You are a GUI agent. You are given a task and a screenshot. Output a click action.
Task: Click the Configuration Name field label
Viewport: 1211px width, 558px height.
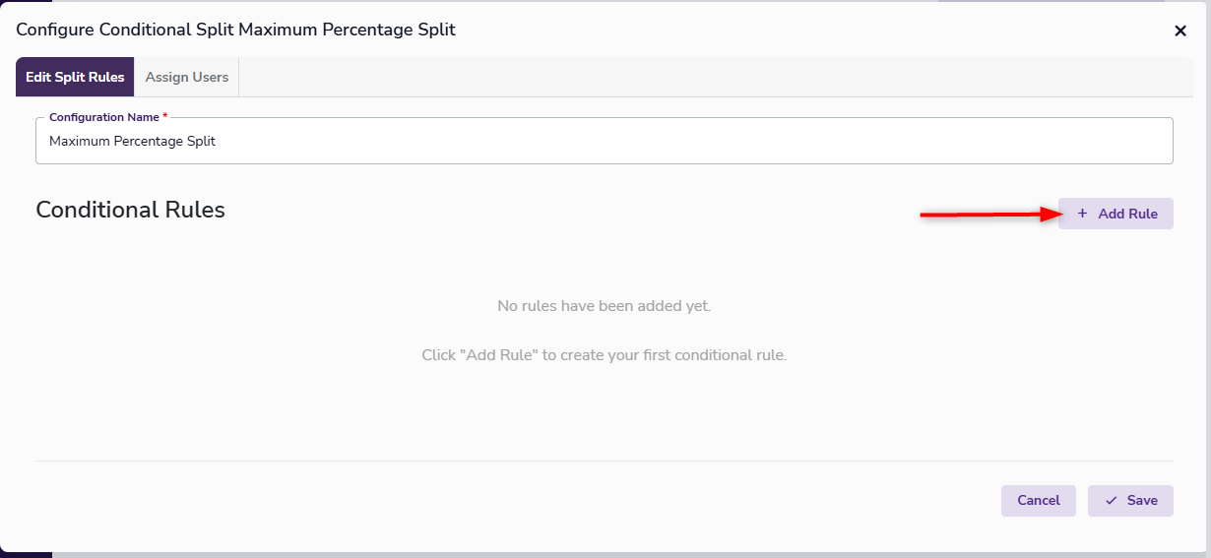(x=103, y=117)
